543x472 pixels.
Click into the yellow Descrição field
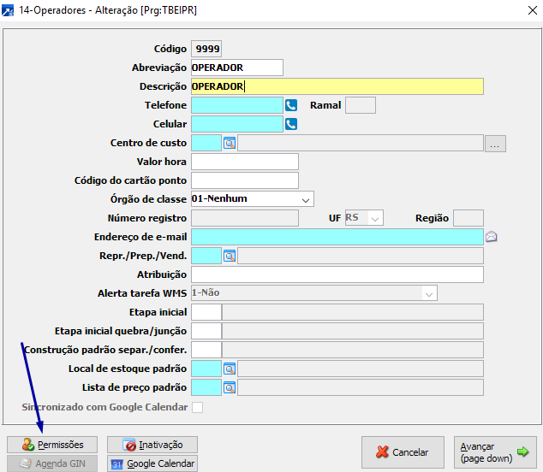337,86
